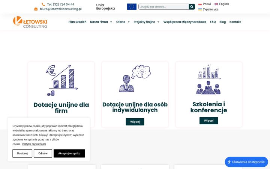Open the Plan Szkoleń menu item
The height and width of the screenshot is (169, 270).
tap(77, 22)
